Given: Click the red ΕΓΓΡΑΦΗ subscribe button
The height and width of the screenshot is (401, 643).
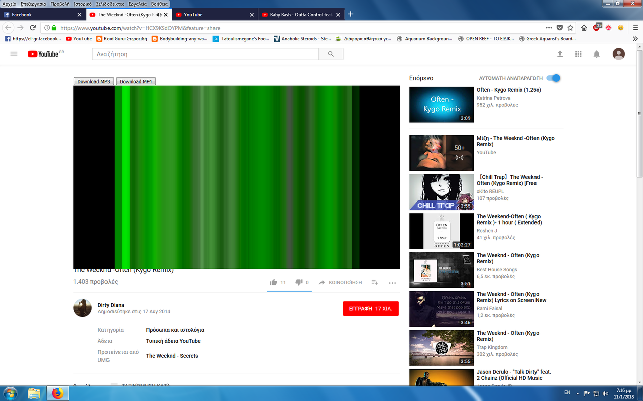Looking at the screenshot, I should click(x=371, y=309).
